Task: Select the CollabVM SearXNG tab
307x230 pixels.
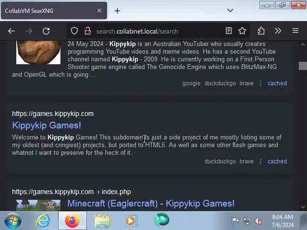Action: (x=54, y=11)
